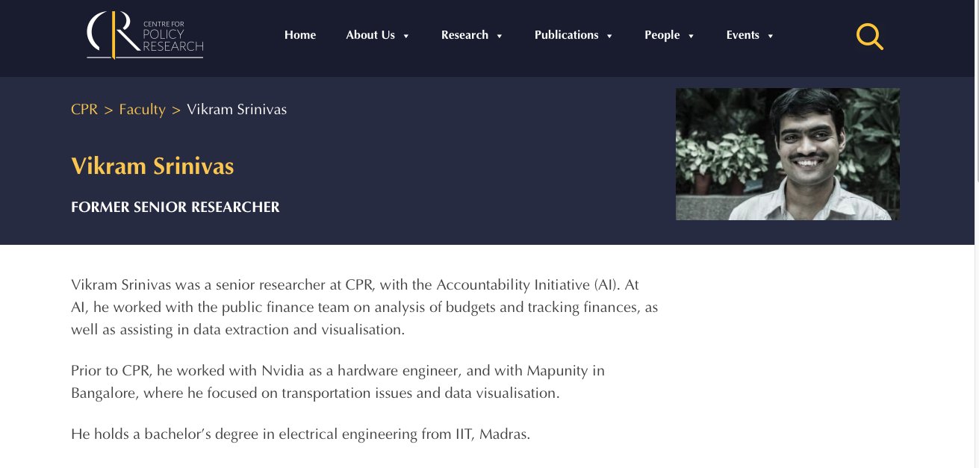Click the Vikram Srinivas breadcrumb text
The width and height of the screenshot is (979, 468).
pos(237,109)
